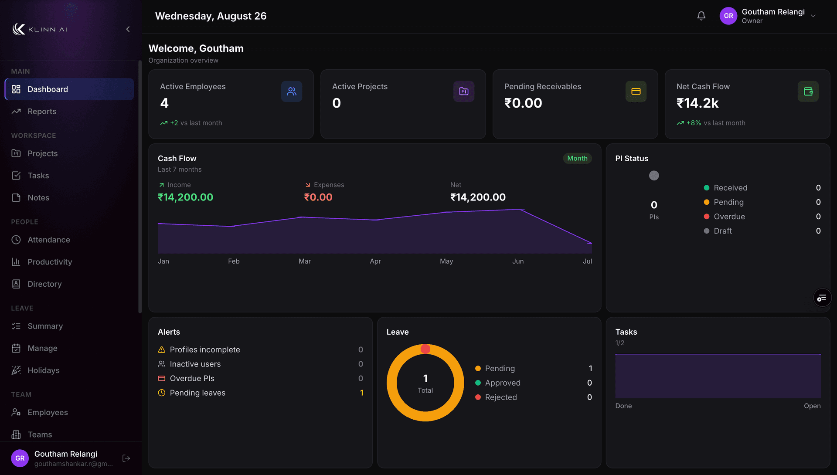
Task: Open Notes in the sidebar
Action: (x=69, y=198)
